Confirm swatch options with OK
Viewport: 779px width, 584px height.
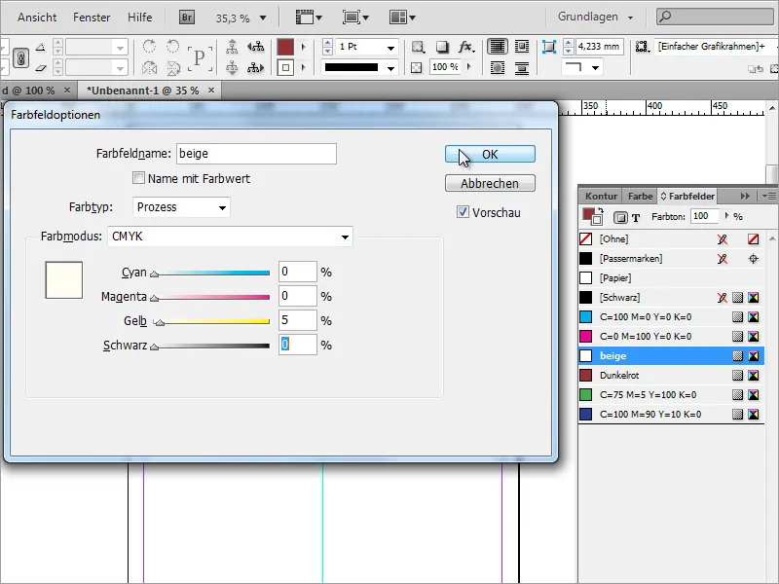(x=490, y=154)
